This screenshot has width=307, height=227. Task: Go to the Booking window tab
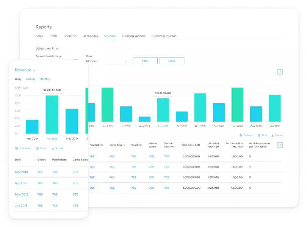pyautogui.click(x=134, y=36)
